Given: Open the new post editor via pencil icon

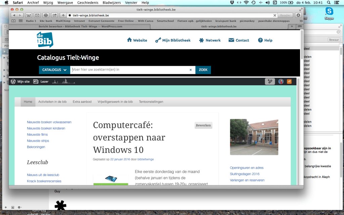Looking at the screenshot, I should tap(270, 81).
